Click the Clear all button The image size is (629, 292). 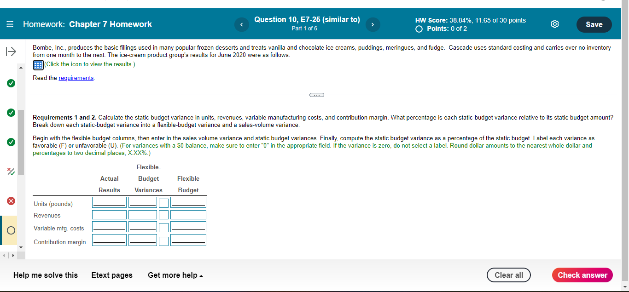pos(508,275)
